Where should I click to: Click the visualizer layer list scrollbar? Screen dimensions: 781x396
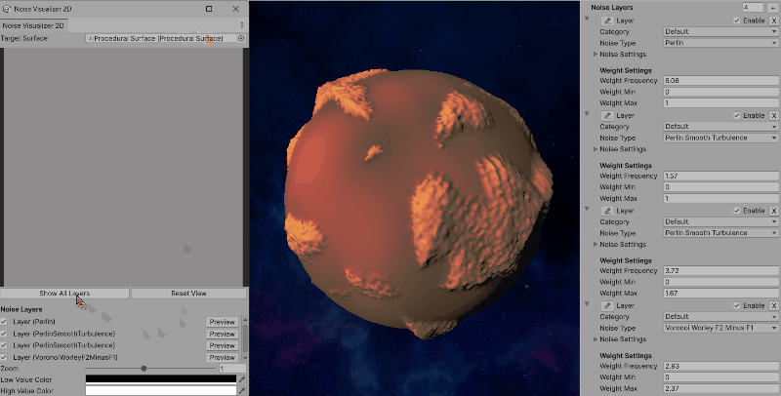[245, 338]
